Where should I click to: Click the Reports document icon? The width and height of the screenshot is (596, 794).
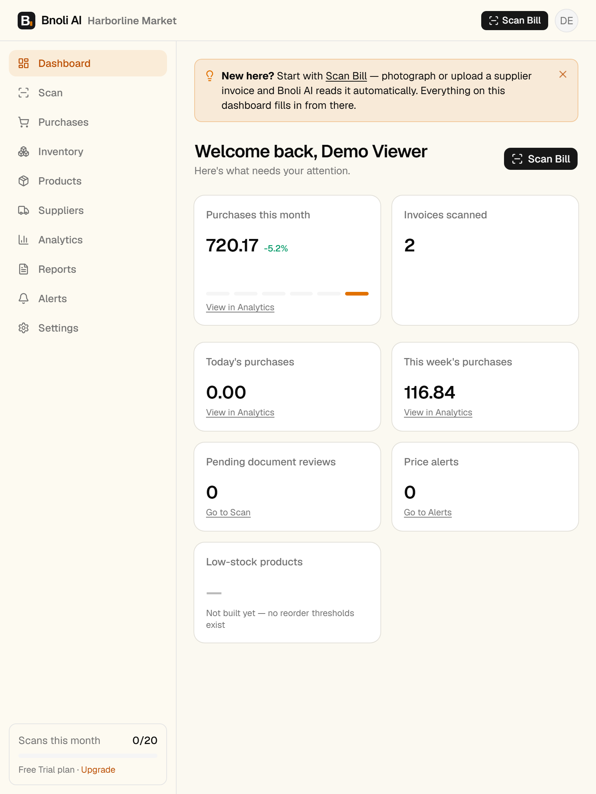tap(24, 269)
